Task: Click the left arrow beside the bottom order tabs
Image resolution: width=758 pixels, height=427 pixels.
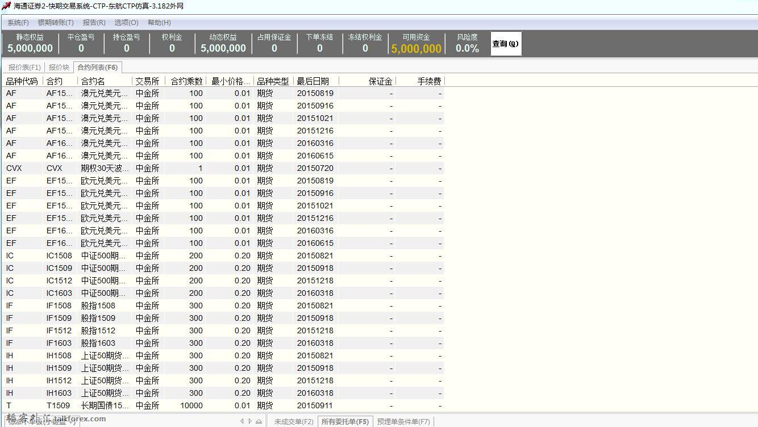Action: (241, 421)
